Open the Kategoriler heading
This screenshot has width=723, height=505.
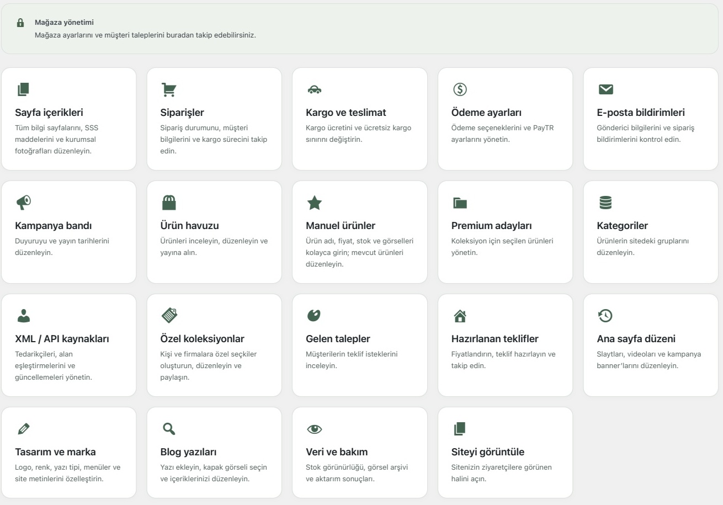pos(623,226)
